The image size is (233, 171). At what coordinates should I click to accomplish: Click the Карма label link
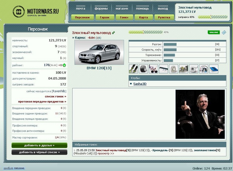coord(80,38)
